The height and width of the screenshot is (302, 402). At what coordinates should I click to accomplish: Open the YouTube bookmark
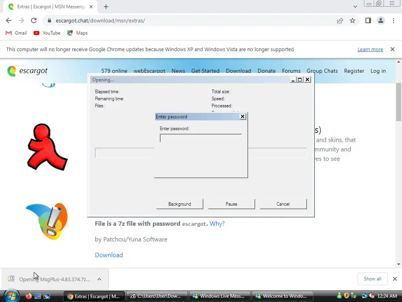[x=47, y=33]
